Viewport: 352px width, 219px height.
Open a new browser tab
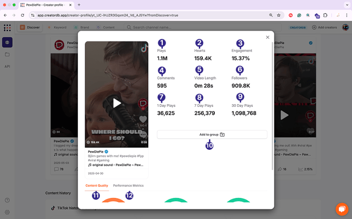pyautogui.click(x=79, y=5)
